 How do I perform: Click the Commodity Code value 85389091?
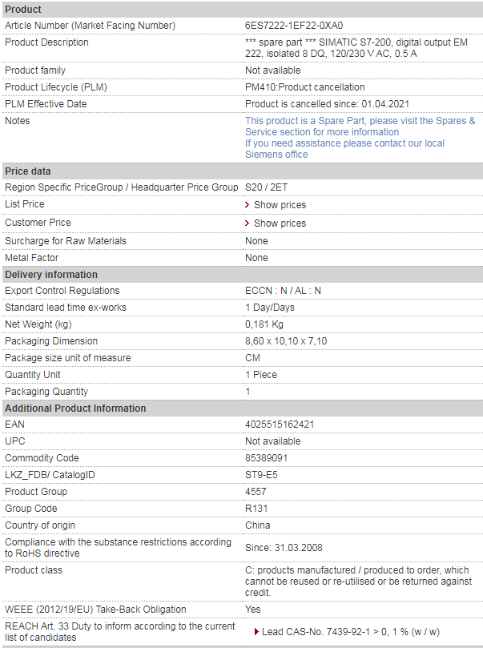click(266, 458)
